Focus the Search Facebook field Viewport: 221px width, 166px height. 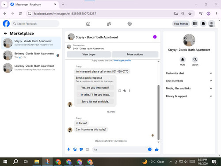(35, 23)
